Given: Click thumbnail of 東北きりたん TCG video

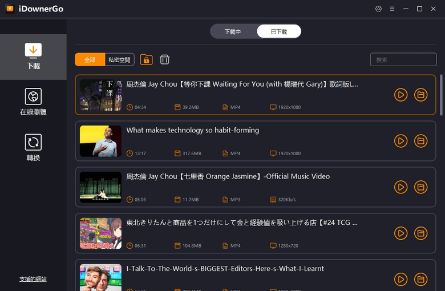Looking at the screenshot, I should pyautogui.click(x=100, y=233).
